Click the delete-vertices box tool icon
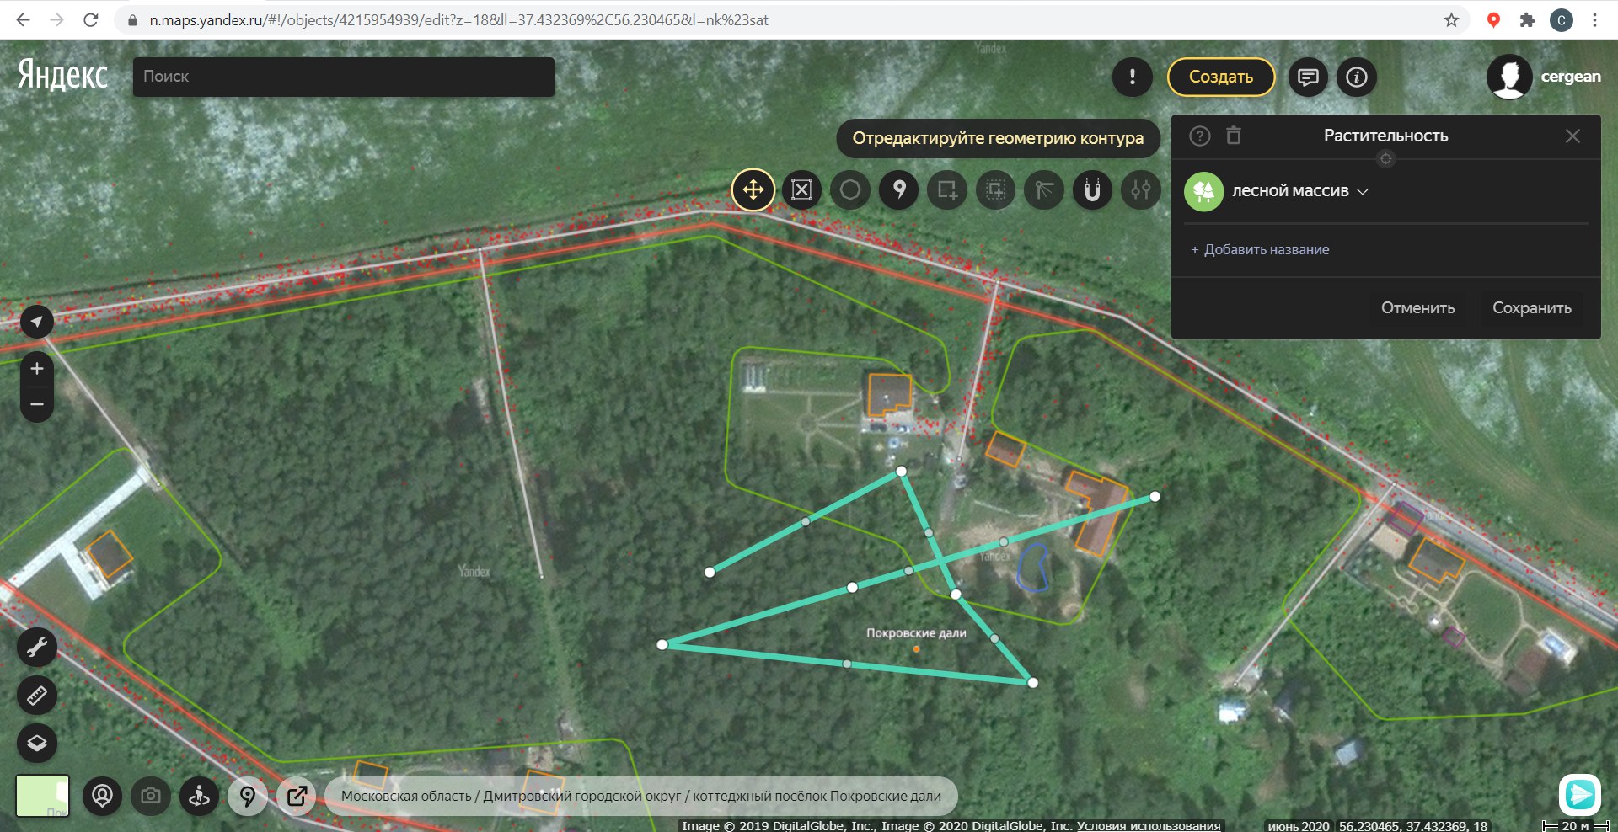This screenshot has width=1618, height=832. [x=801, y=189]
